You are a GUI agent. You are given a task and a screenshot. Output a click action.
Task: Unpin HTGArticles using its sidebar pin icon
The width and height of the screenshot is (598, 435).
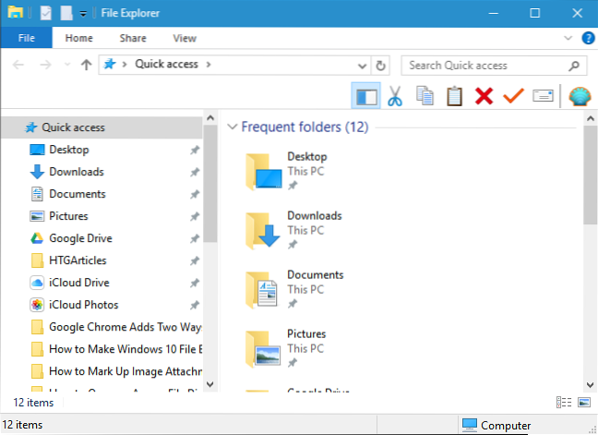pyautogui.click(x=195, y=260)
